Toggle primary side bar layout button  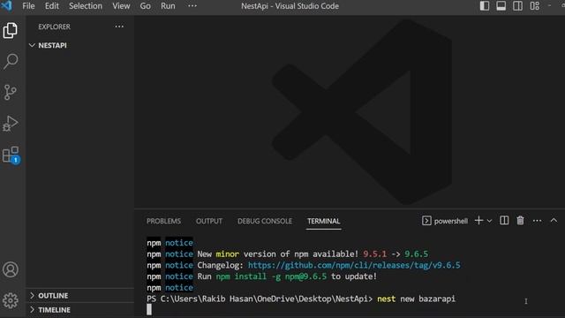point(485,6)
